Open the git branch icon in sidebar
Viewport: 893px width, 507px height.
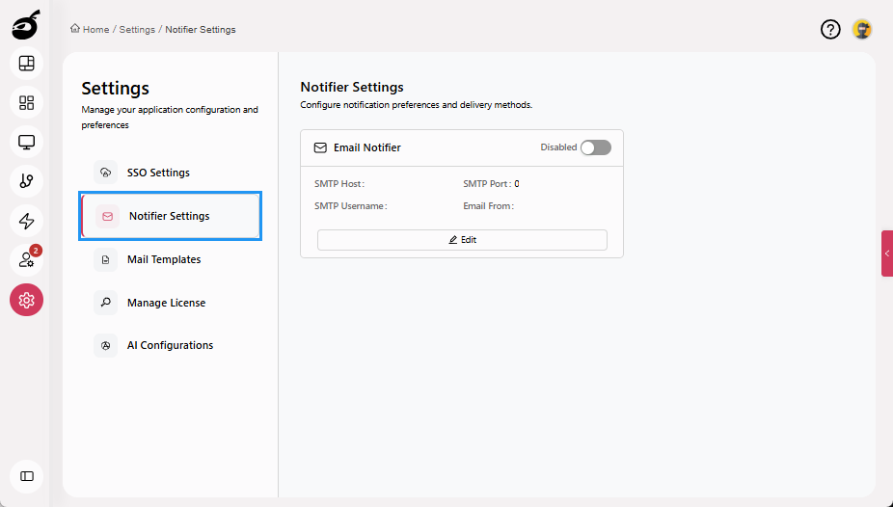pos(26,181)
